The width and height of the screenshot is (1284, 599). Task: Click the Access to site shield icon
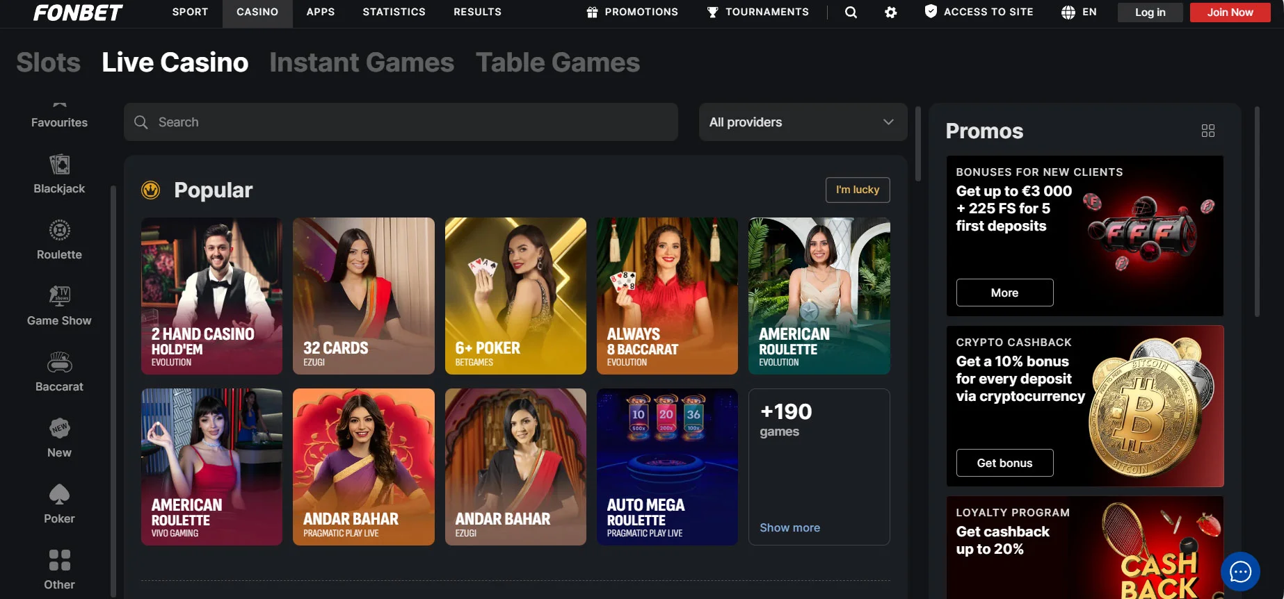coord(931,12)
